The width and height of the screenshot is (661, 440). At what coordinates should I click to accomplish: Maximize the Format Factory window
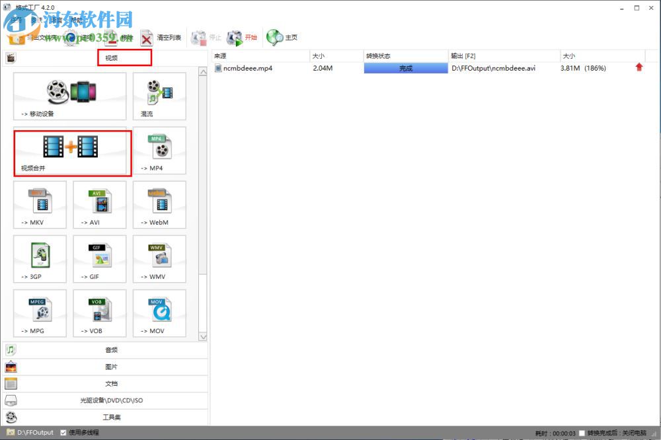tap(637, 8)
